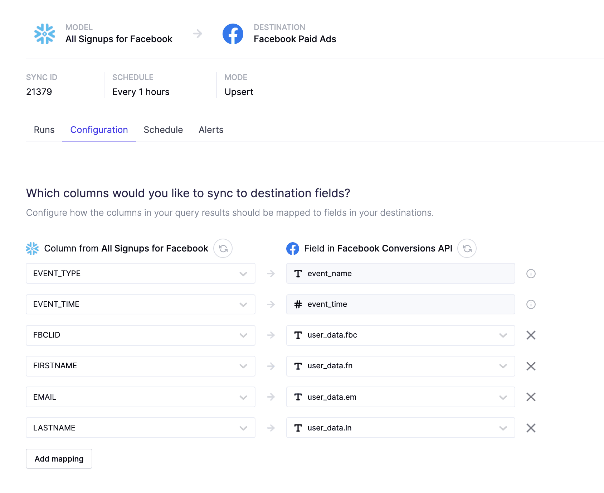Image resolution: width=604 pixels, height=493 pixels.
Task: Click the number type icon on event_time
Action: click(x=298, y=304)
